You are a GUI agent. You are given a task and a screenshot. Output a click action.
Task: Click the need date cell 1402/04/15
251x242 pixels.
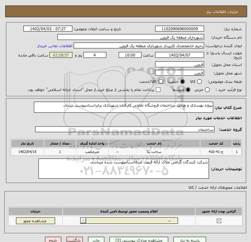[x=27, y=152]
